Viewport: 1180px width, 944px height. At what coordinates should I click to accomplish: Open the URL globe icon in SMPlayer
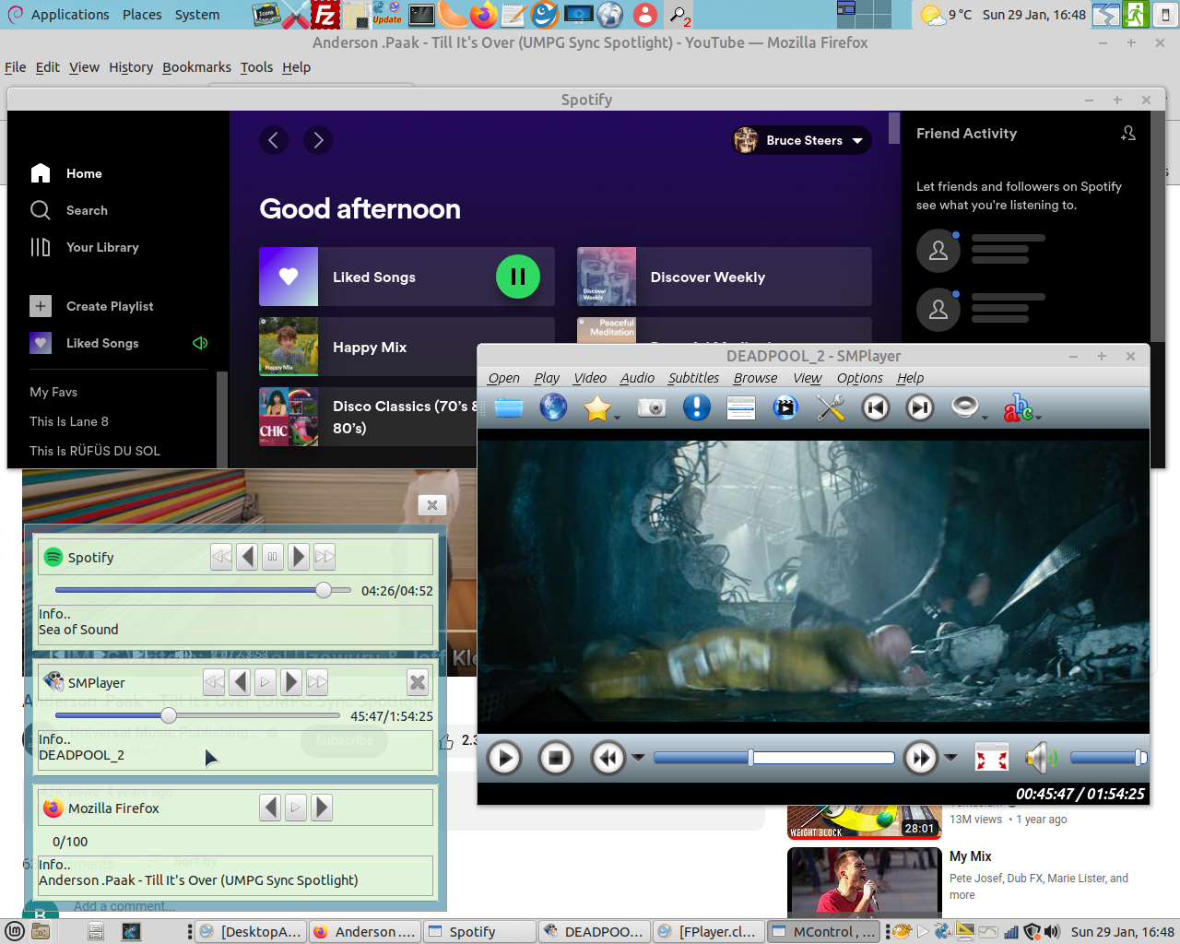tap(553, 407)
